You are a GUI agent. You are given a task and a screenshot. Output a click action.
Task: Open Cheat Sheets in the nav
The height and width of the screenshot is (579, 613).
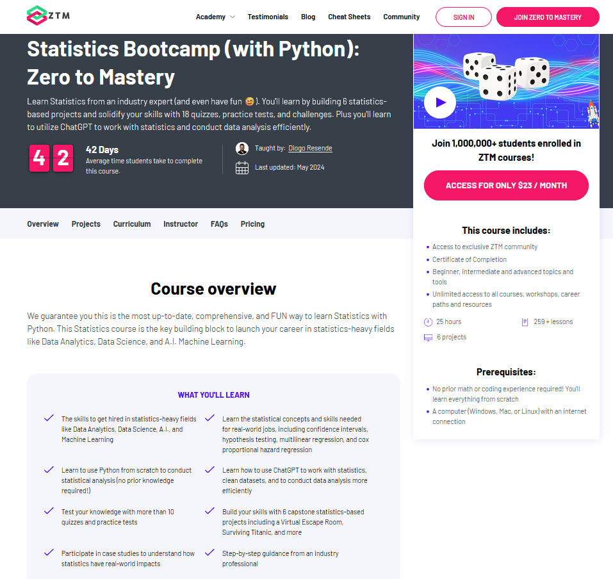[349, 17]
